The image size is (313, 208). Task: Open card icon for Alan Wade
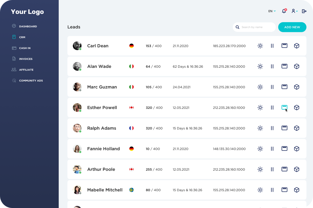click(x=284, y=66)
